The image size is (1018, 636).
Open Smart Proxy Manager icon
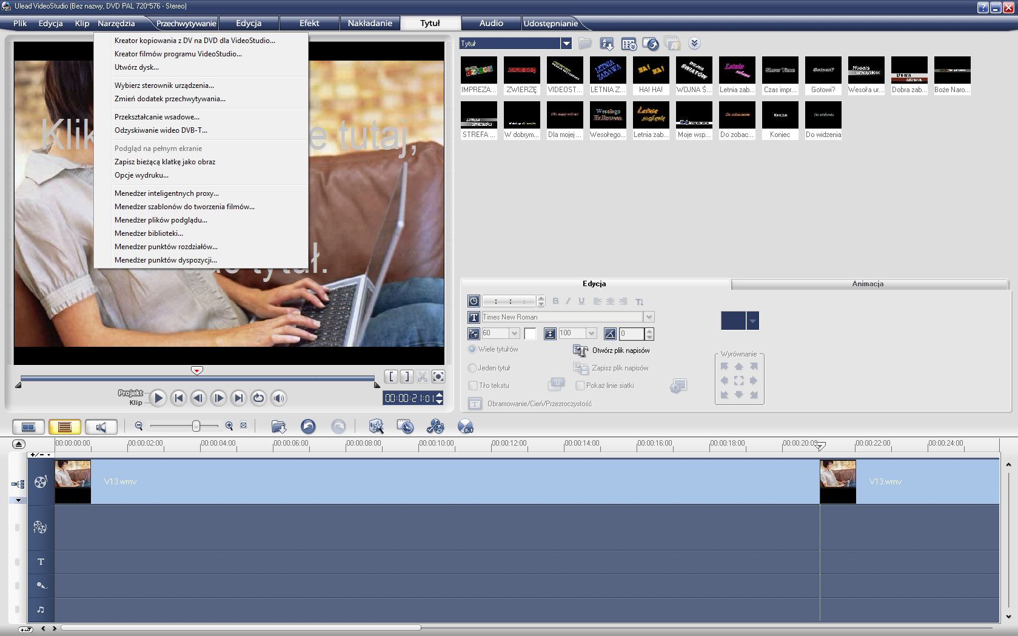[x=376, y=427]
